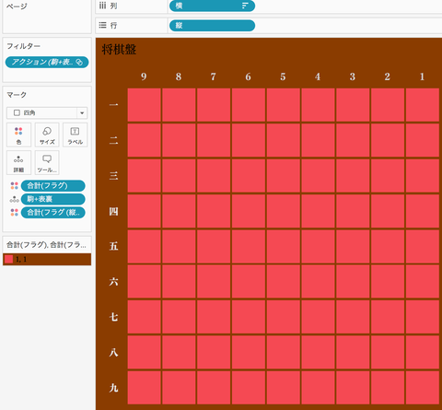Click row header 七
This screenshot has width=442, height=410.
[x=113, y=317]
